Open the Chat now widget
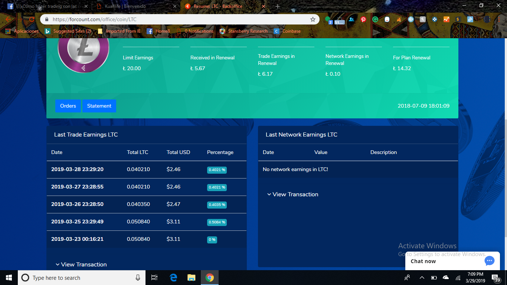The width and height of the screenshot is (507, 285). [452, 261]
